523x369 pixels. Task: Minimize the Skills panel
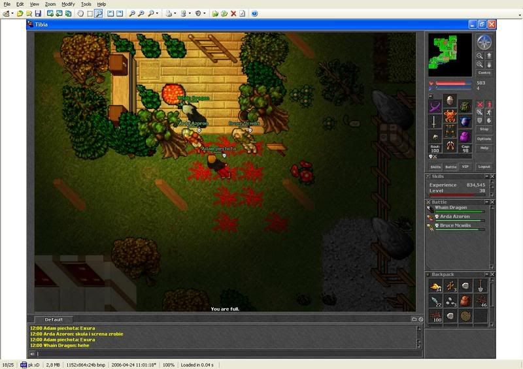pos(486,176)
